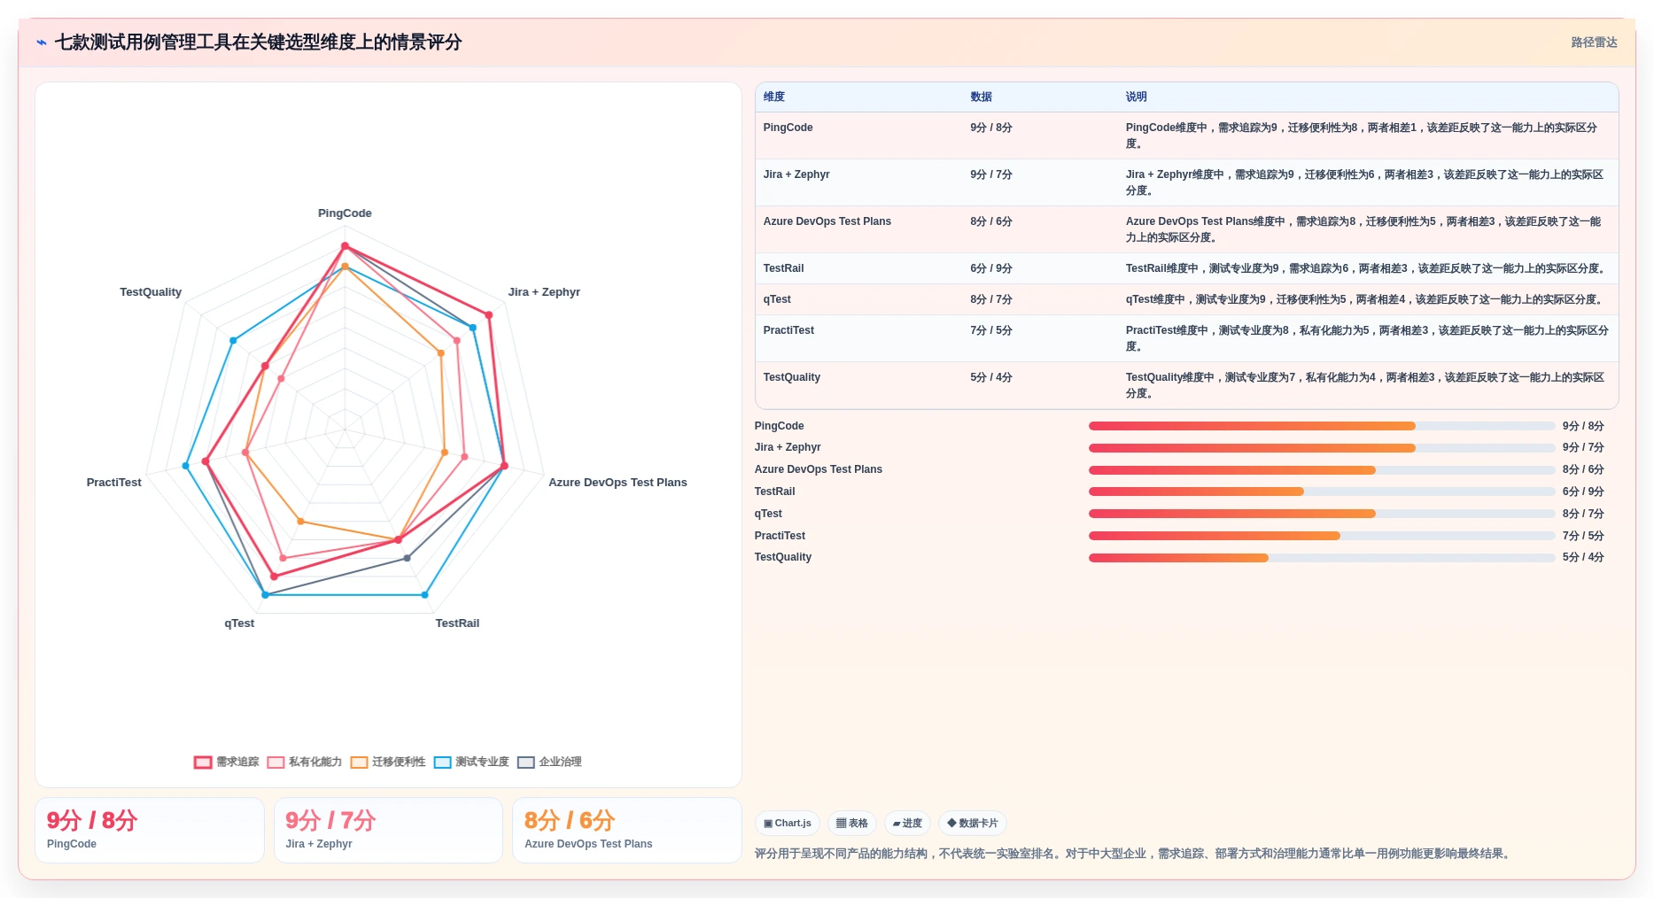1654x898 pixels.
Task: Toggle the 需求追踪 legend series
Action: click(227, 762)
